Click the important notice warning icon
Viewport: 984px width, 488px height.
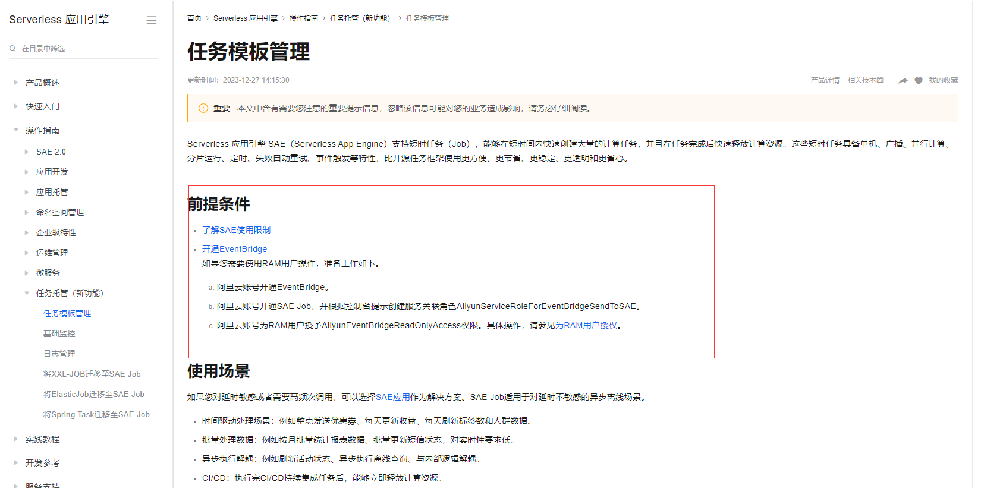point(203,108)
